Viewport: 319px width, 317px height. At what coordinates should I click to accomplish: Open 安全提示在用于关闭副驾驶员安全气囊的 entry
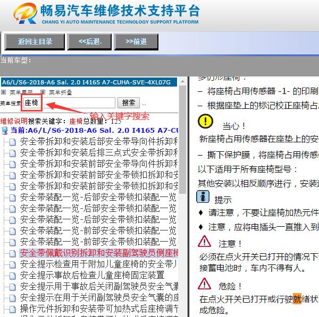coord(99,298)
